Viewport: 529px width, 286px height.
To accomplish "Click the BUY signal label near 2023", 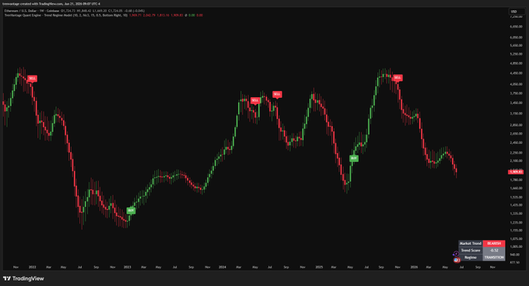I will [x=131, y=211].
